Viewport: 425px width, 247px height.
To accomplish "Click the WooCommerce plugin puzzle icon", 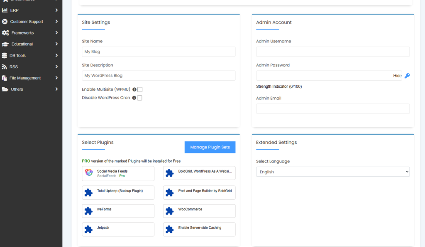I will tap(169, 211).
